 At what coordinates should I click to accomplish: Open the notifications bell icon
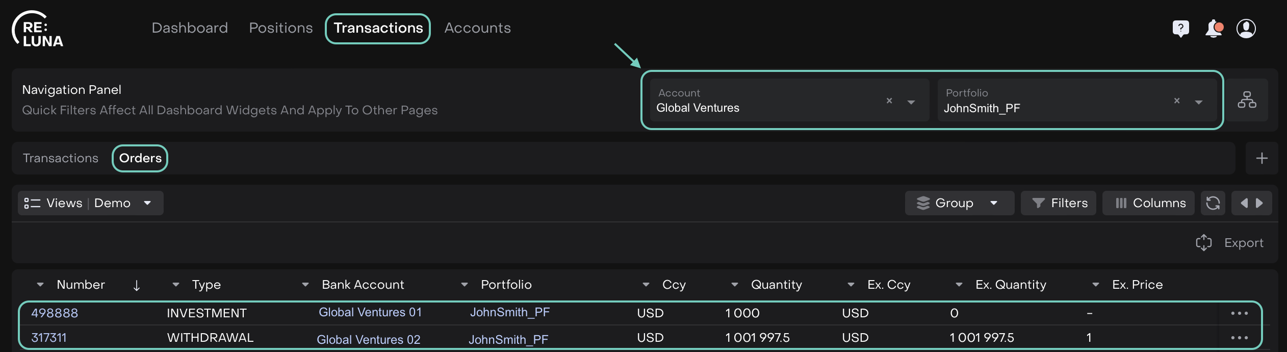[1214, 29]
